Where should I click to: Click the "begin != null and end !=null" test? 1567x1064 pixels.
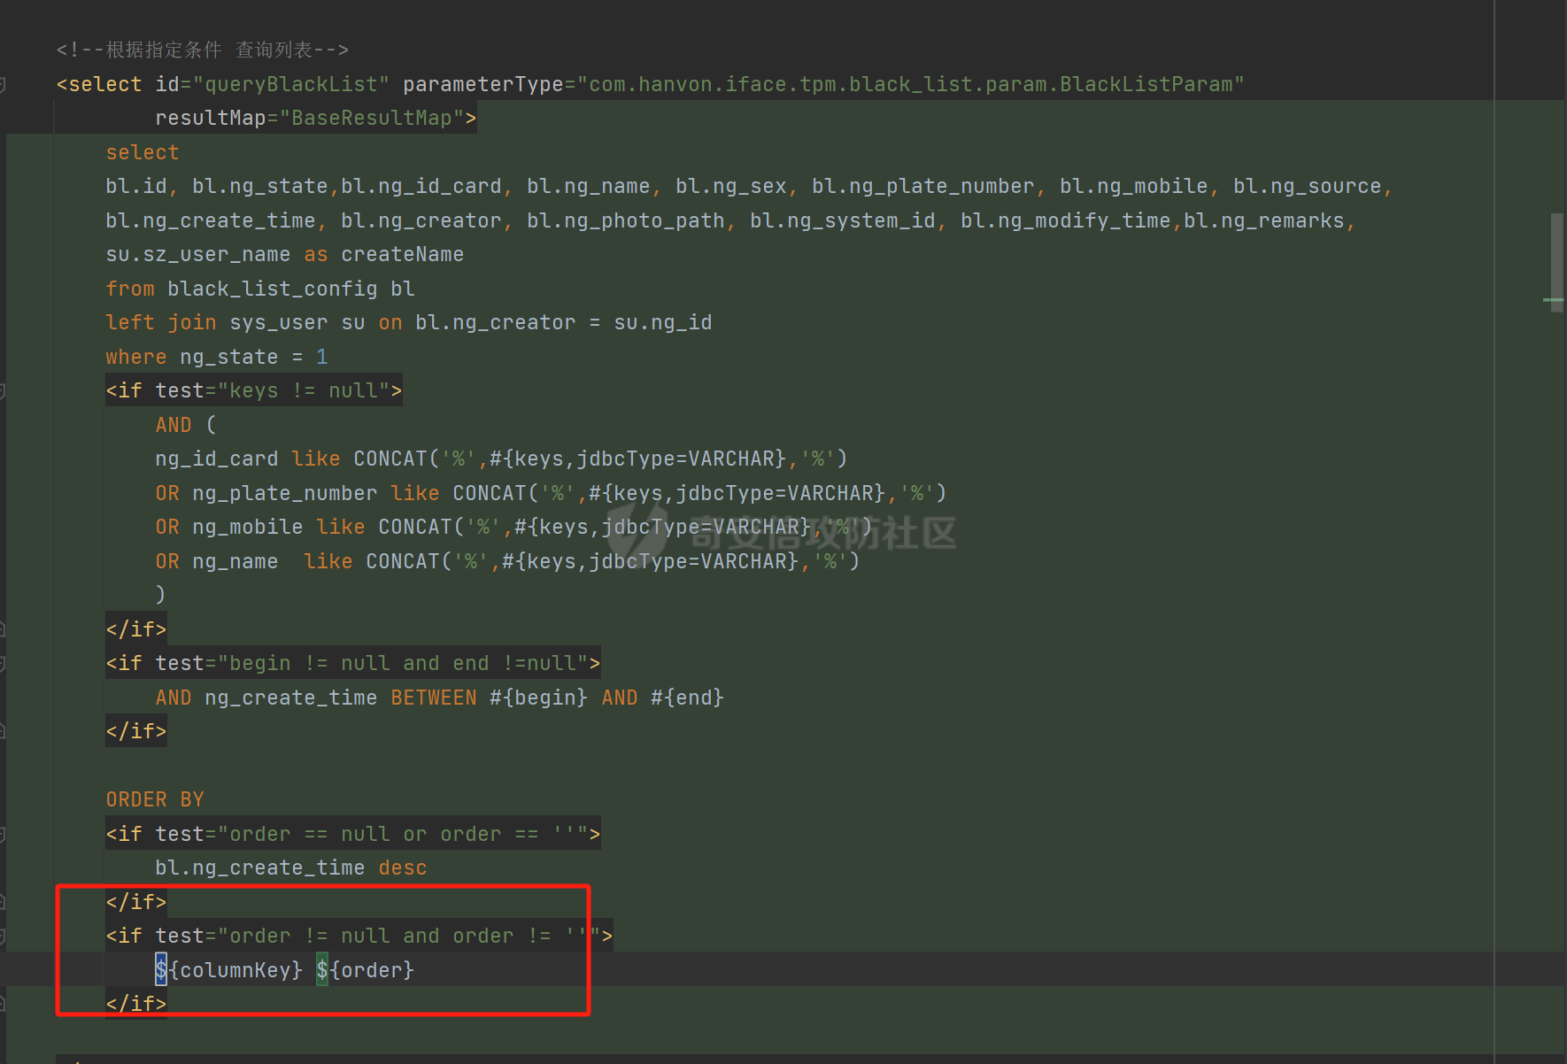403,663
